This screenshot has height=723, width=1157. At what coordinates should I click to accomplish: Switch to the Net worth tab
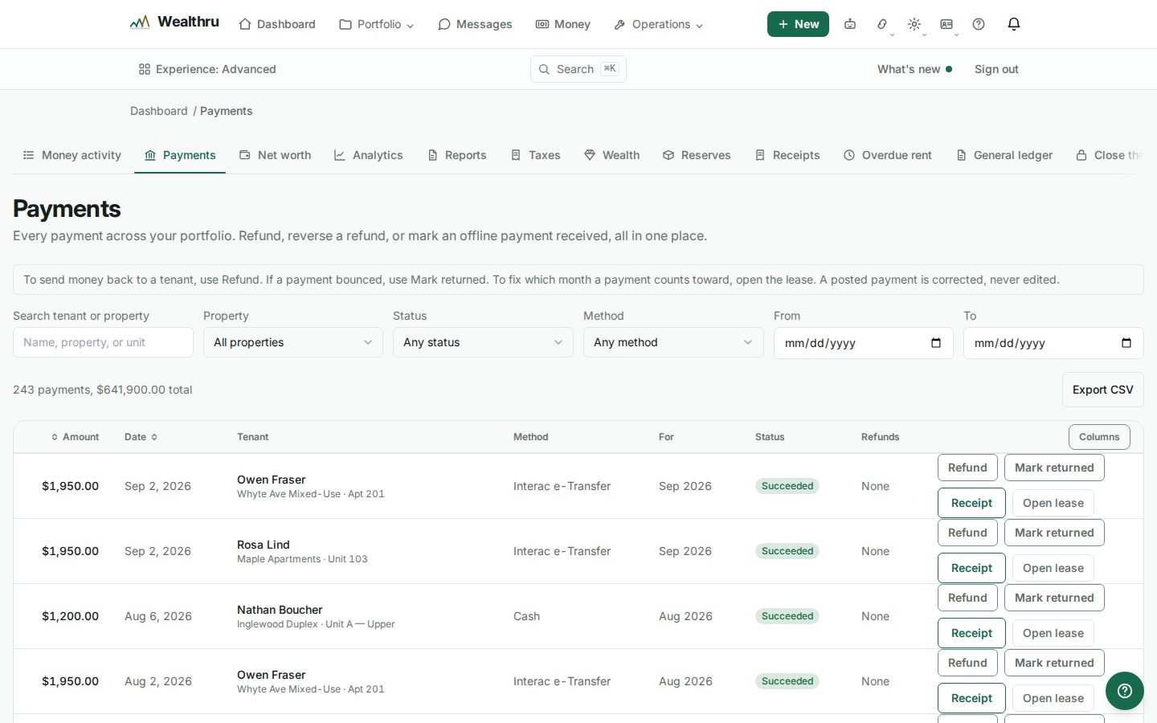276,155
